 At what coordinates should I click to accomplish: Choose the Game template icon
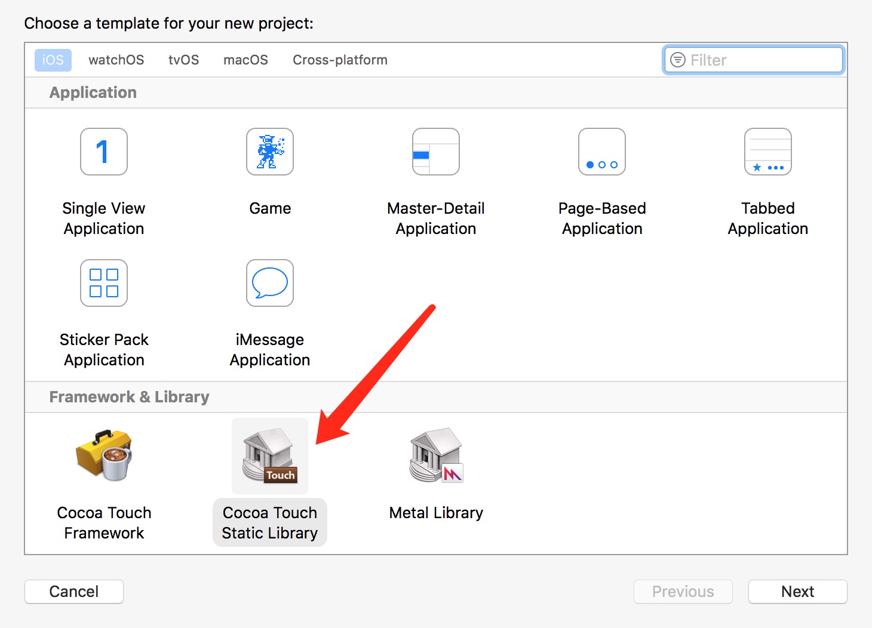270,152
